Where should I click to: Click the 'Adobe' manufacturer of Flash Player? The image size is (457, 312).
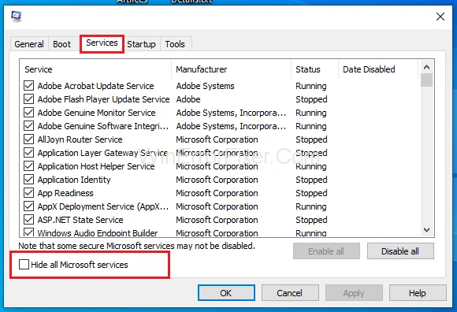[x=188, y=99]
